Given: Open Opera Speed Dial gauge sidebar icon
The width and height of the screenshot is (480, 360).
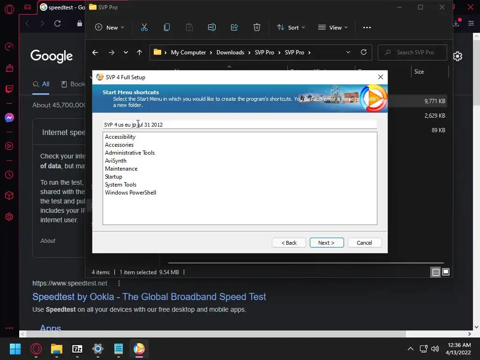Looking at the screenshot, I should (x=9, y=46).
